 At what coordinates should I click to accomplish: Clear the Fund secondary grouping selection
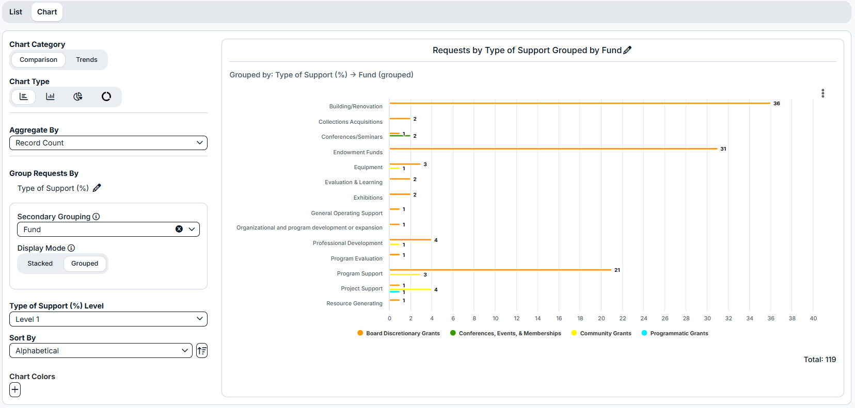(x=179, y=229)
